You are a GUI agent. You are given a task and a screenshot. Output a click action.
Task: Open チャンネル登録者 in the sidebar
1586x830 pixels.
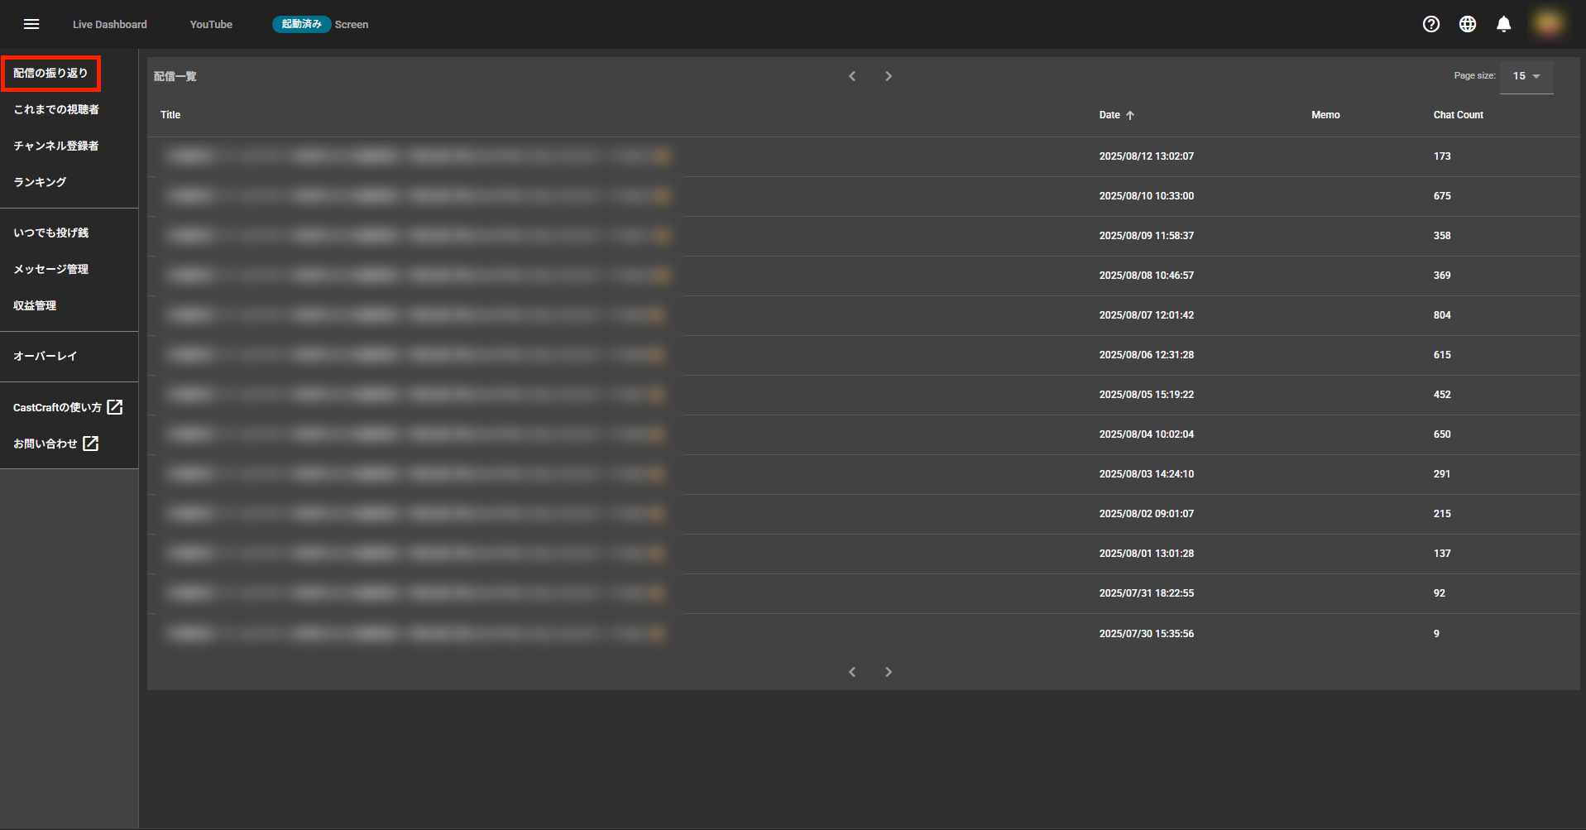56,146
